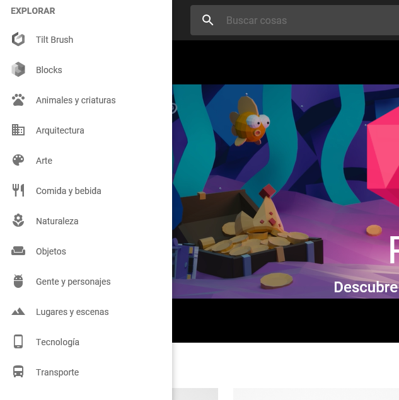Click the flower Naturaleza icon
The width and height of the screenshot is (399, 400).
tap(18, 221)
